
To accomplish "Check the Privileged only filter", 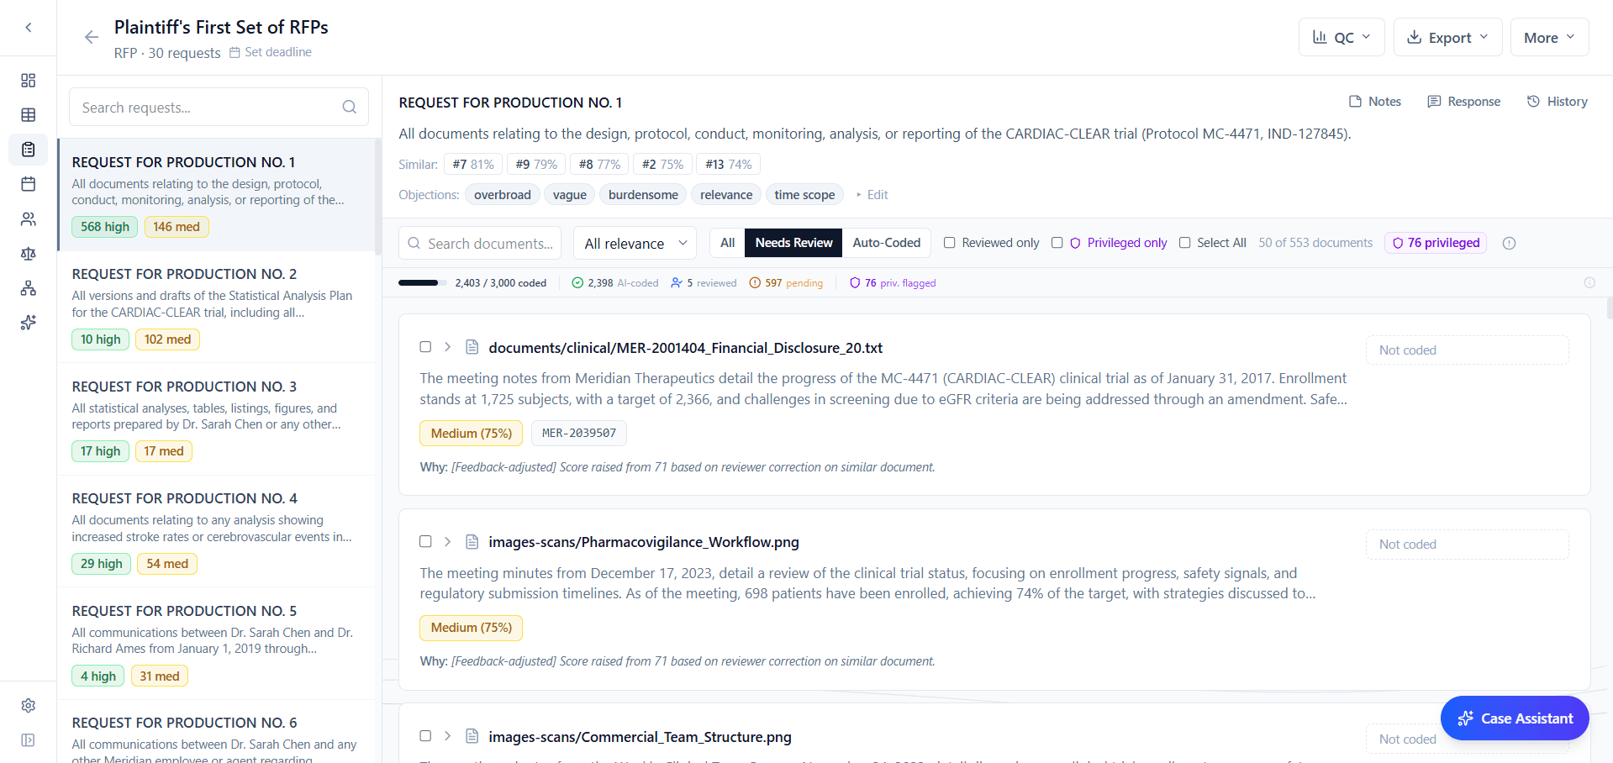I will click(x=1057, y=242).
